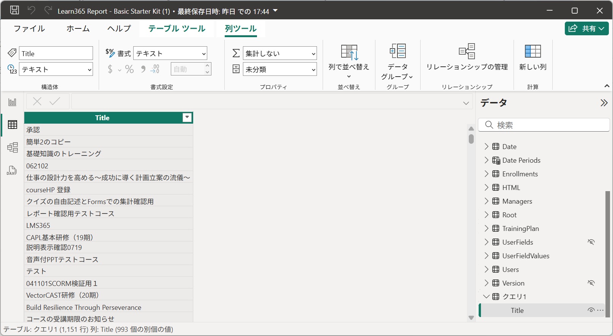Screen dimensions: 613x336
Task: Click the Redo arrow icon
Action: pyautogui.click(x=48, y=10)
